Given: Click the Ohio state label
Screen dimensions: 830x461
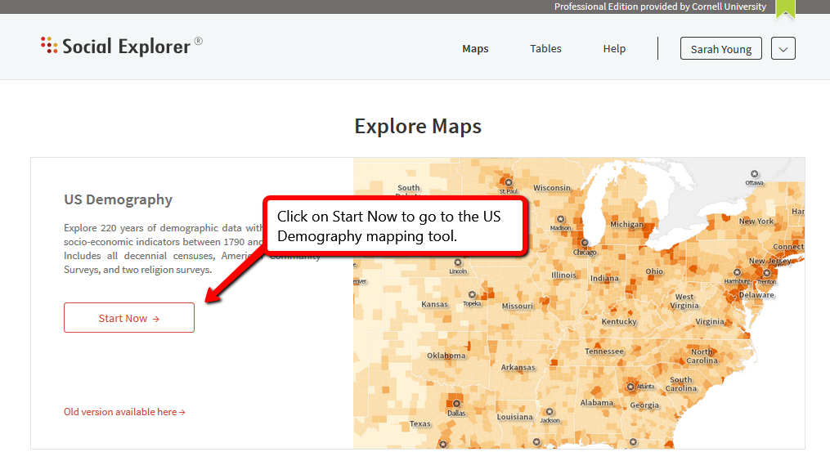Looking at the screenshot, I should click(x=653, y=271).
